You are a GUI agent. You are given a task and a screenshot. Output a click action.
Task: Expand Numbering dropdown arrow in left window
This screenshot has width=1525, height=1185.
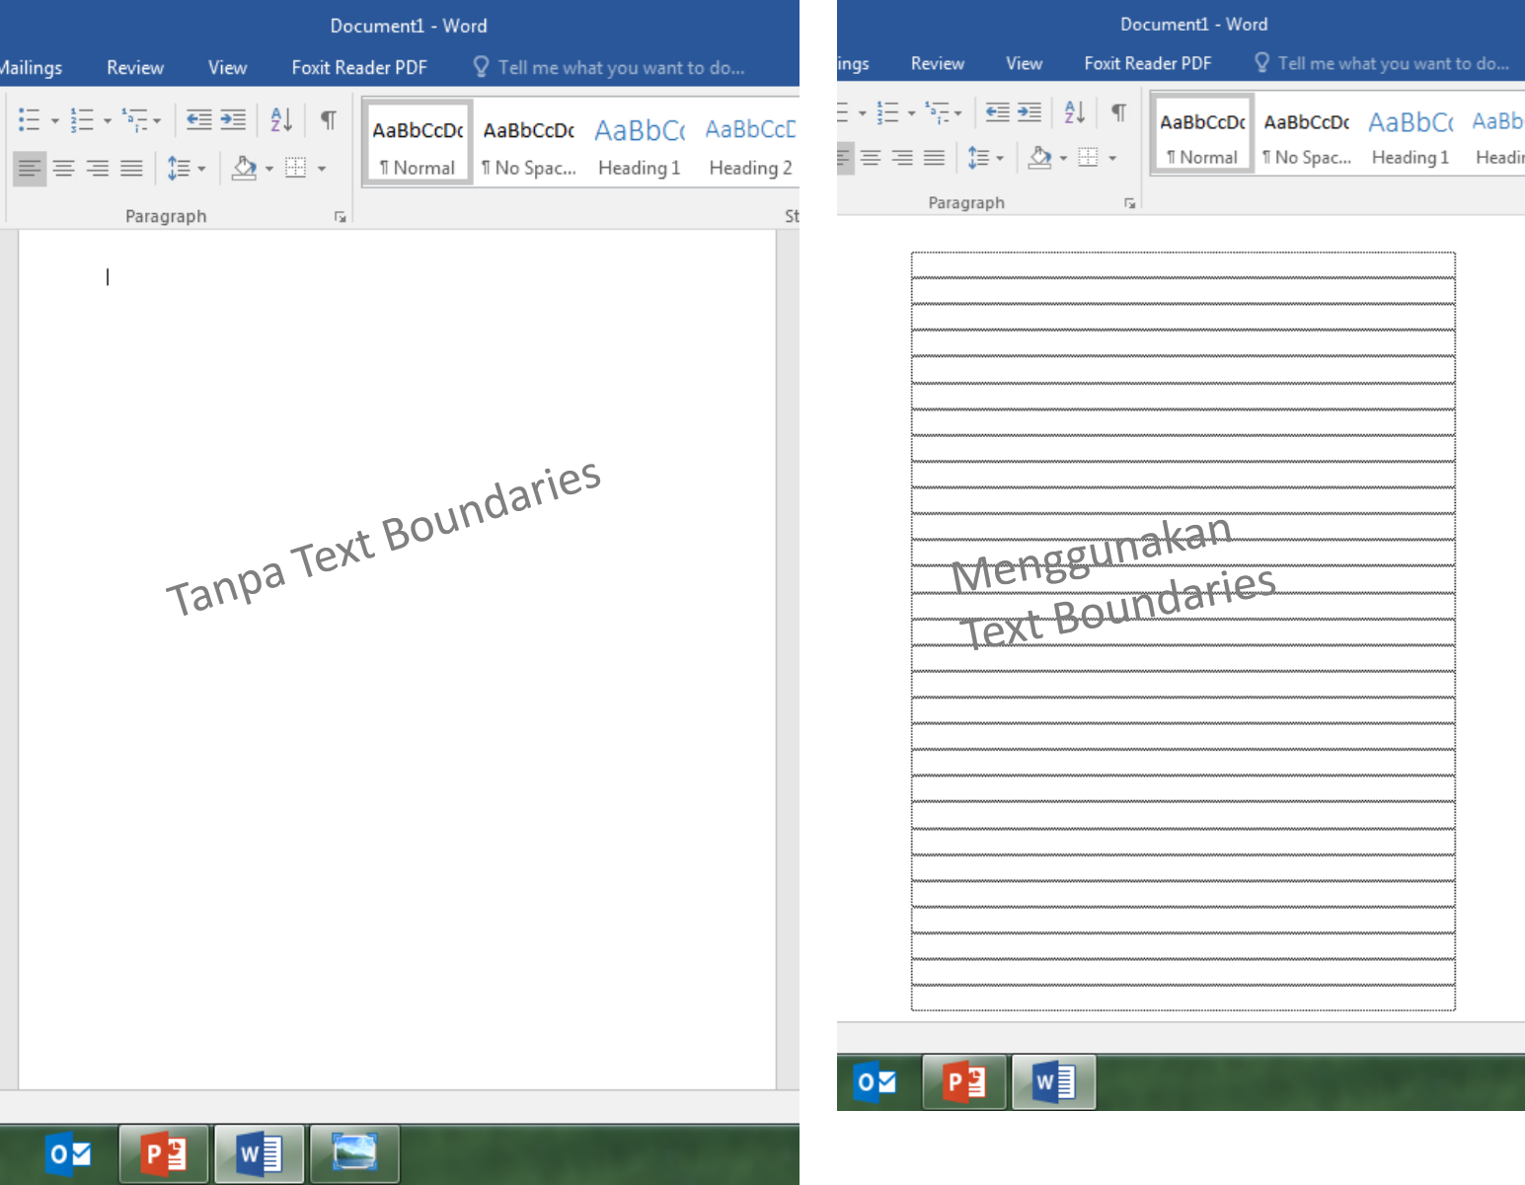click(108, 121)
